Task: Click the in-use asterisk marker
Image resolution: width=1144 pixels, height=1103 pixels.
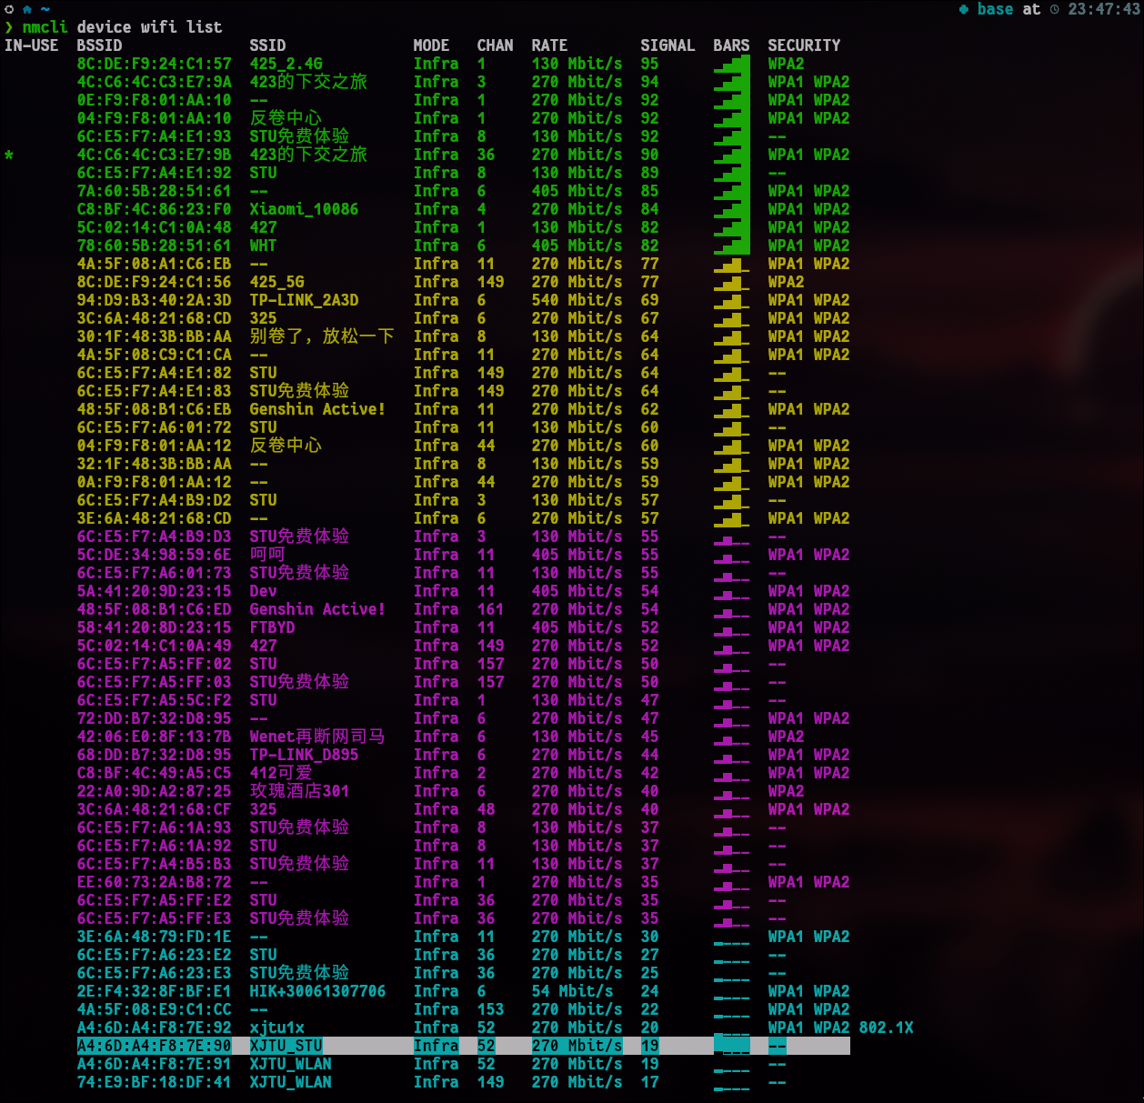Action: pyautogui.click(x=9, y=155)
